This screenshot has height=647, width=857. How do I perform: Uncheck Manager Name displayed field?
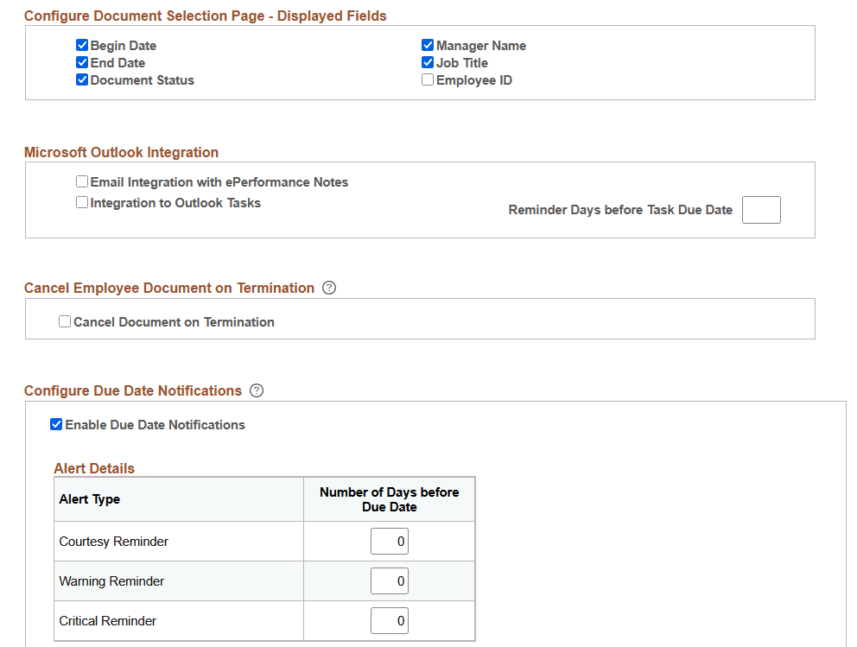(x=427, y=45)
